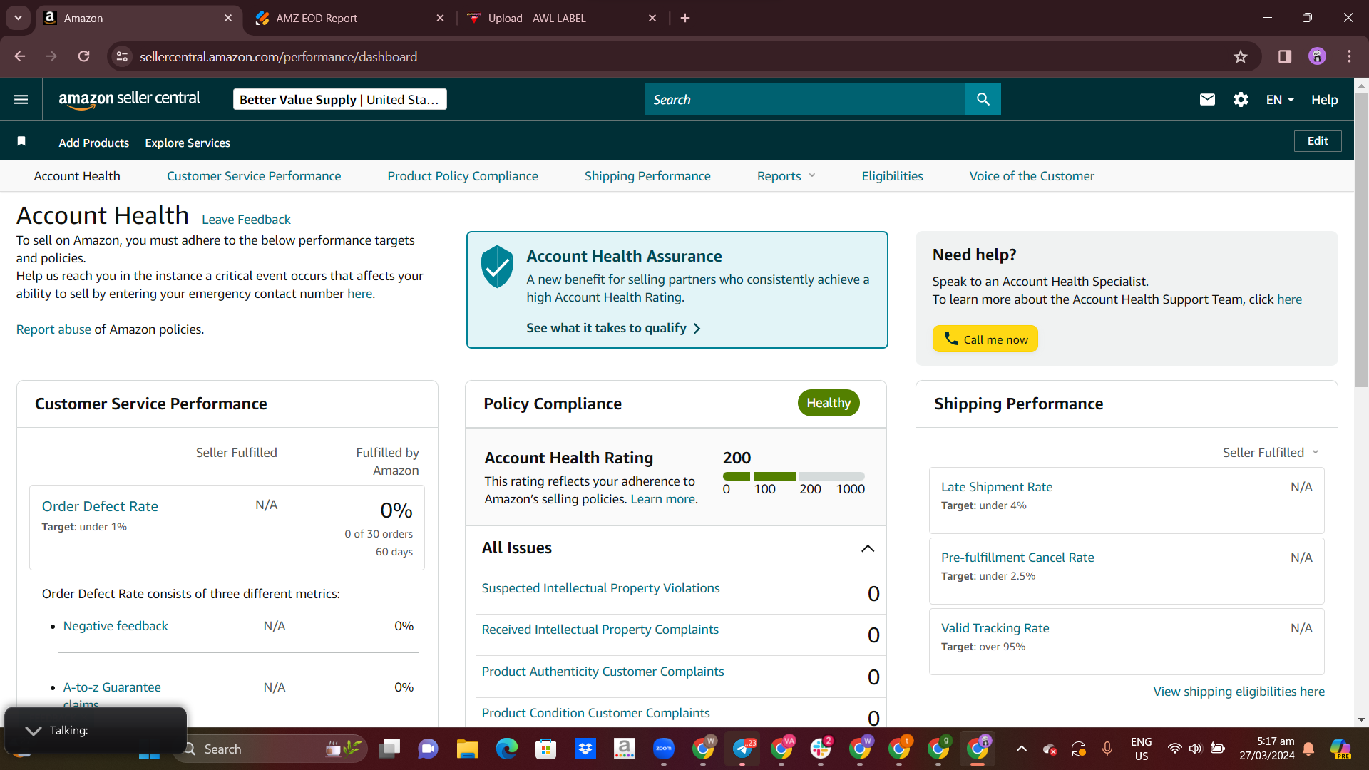
Task: Open the browser side panel
Action: point(1285,57)
